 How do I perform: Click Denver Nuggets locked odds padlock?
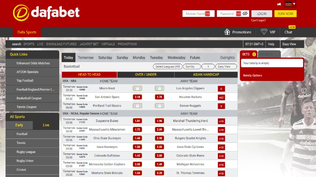[159, 105]
